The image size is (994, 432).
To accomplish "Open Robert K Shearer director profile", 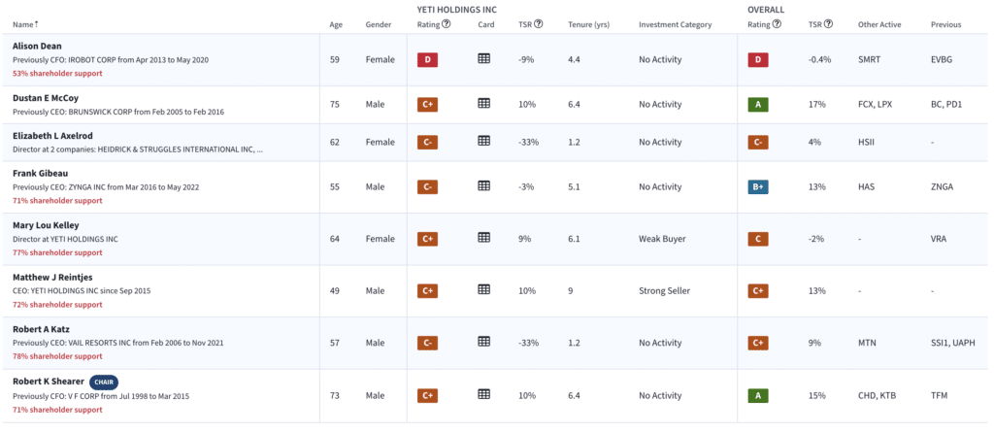I will pos(49,382).
